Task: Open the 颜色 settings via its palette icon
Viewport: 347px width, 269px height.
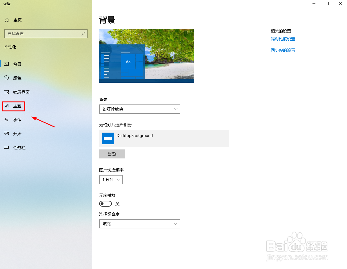Action: 6,78
